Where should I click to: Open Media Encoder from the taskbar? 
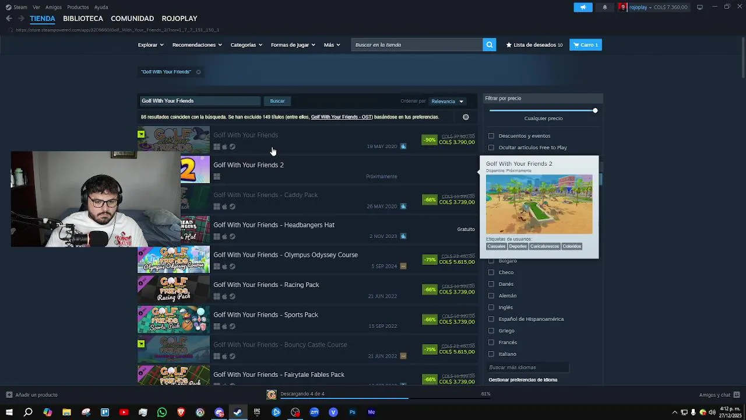tap(371, 412)
